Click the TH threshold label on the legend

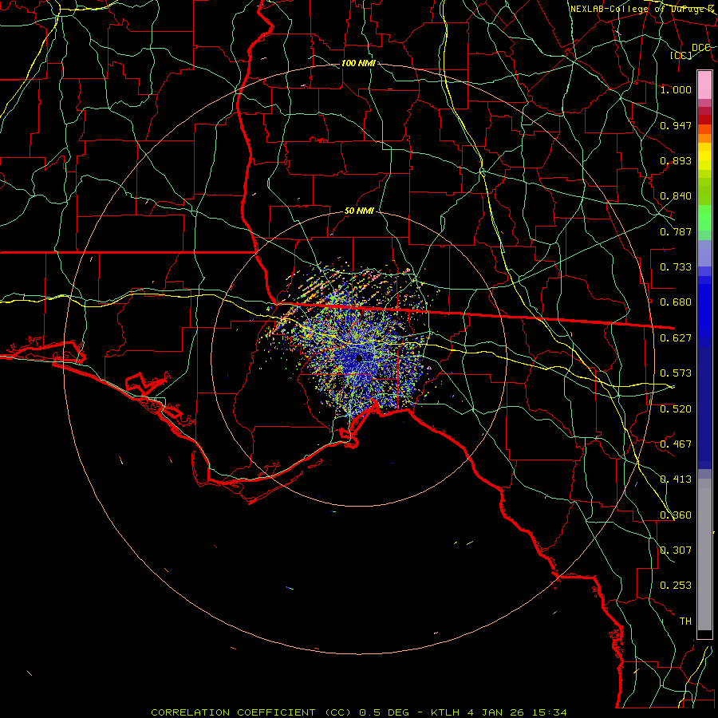685,621
